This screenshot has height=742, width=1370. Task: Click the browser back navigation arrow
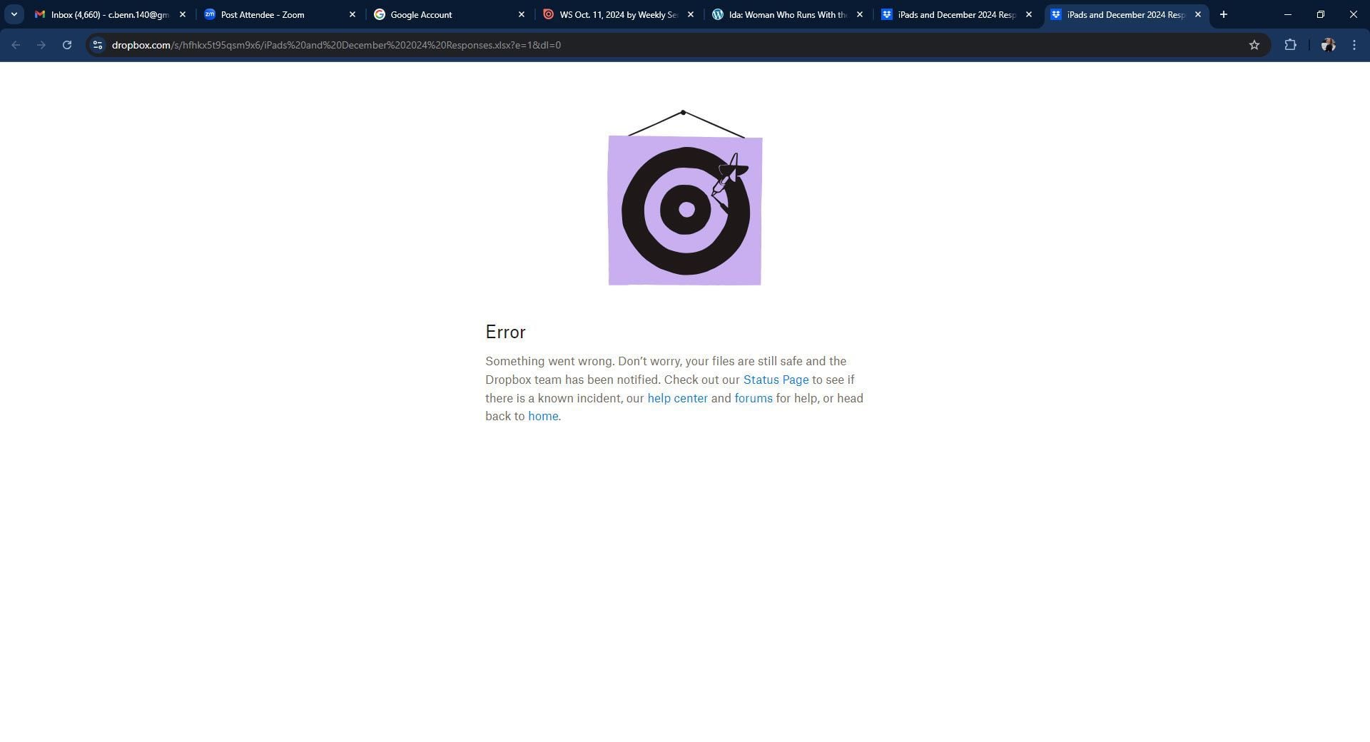click(x=16, y=44)
